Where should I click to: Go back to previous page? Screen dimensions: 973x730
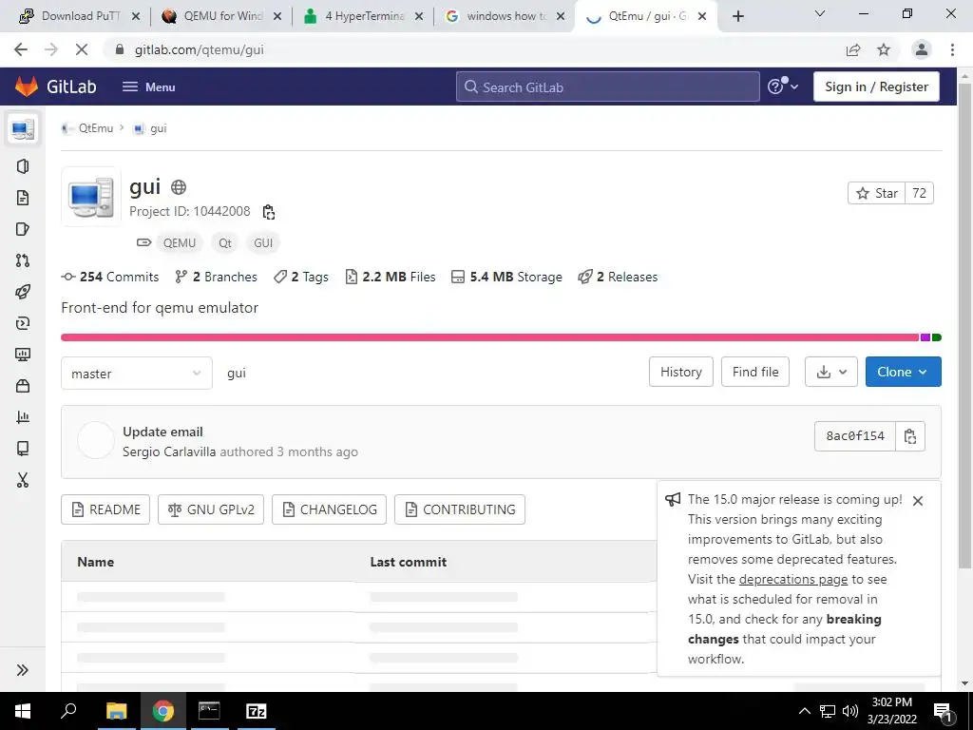click(x=21, y=49)
